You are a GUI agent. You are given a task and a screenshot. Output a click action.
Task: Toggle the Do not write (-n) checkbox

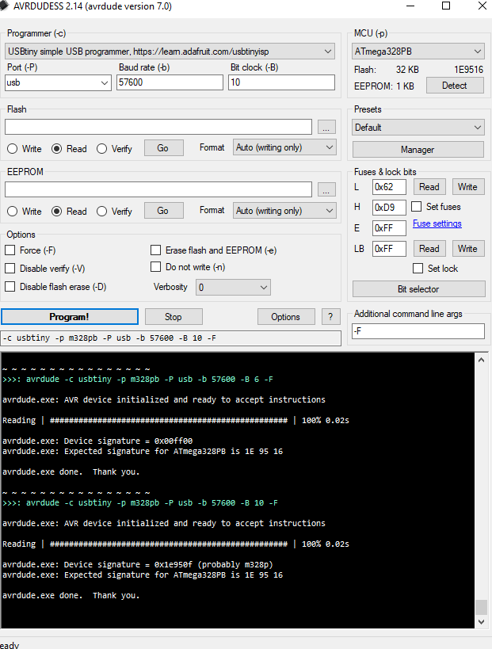tap(155, 267)
